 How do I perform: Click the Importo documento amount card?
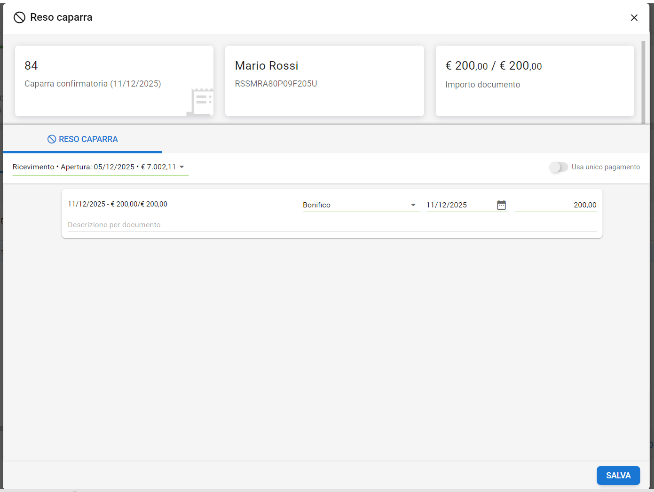535,80
